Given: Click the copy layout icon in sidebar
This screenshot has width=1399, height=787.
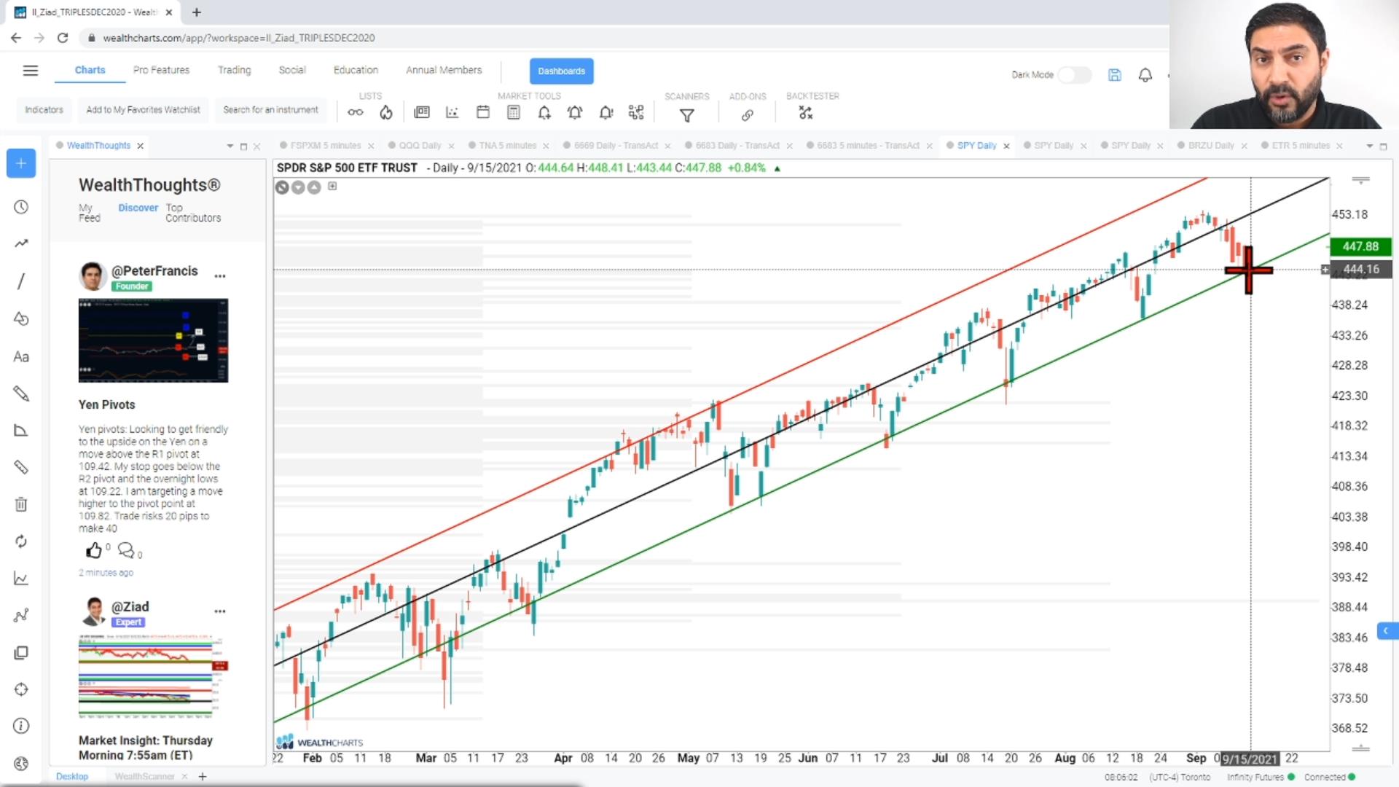Looking at the screenshot, I should click(x=21, y=653).
